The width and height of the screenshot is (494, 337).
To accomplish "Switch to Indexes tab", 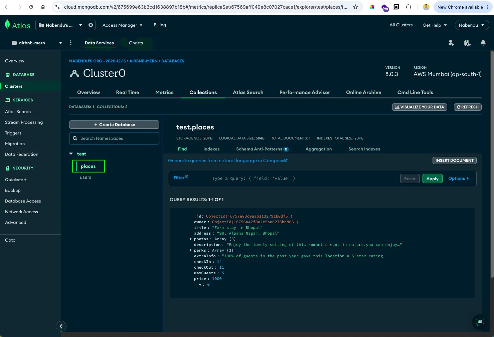I will [211, 149].
